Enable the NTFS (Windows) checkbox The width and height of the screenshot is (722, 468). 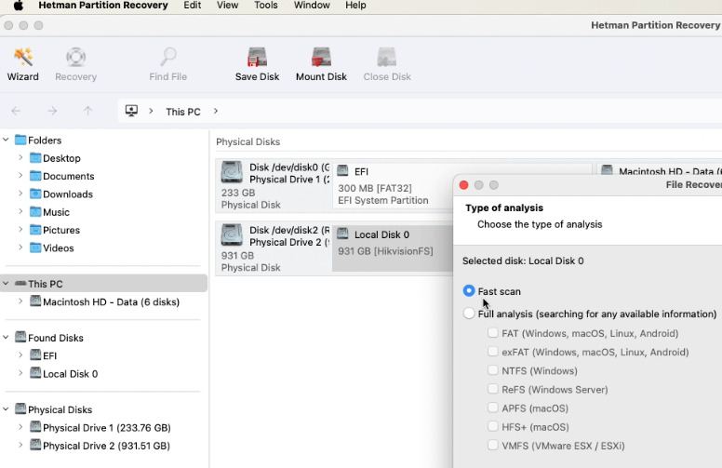(x=493, y=370)
